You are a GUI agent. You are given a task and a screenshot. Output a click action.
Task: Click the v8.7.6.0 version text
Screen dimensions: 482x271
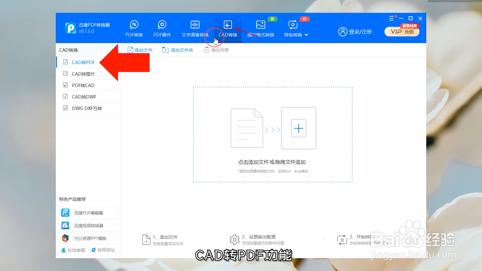[x=86, y=31]
